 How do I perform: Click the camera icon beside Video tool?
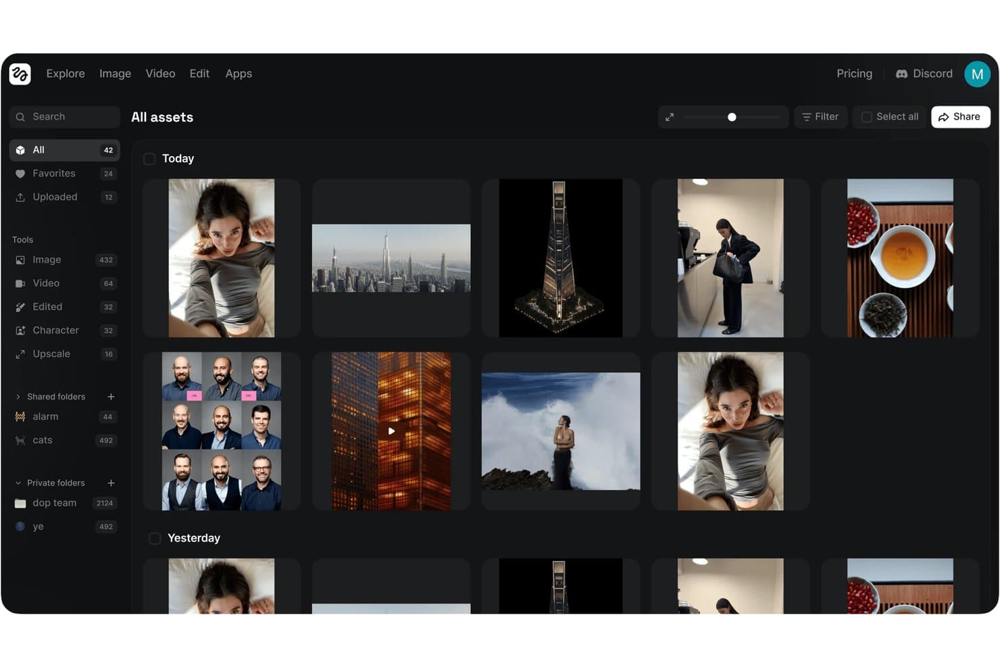click(20, 284)
